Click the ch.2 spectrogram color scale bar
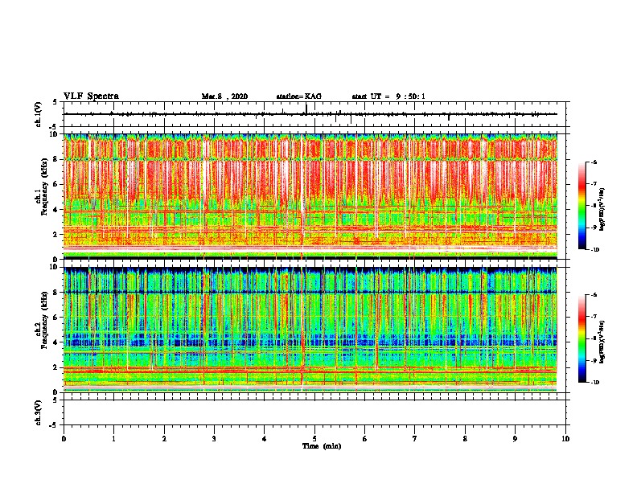 click(582, 338)
